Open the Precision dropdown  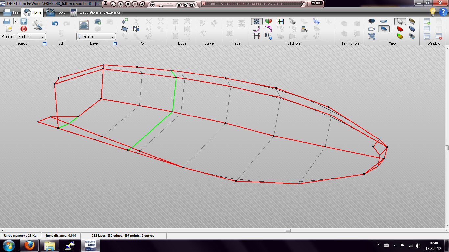tap(32, 37)
